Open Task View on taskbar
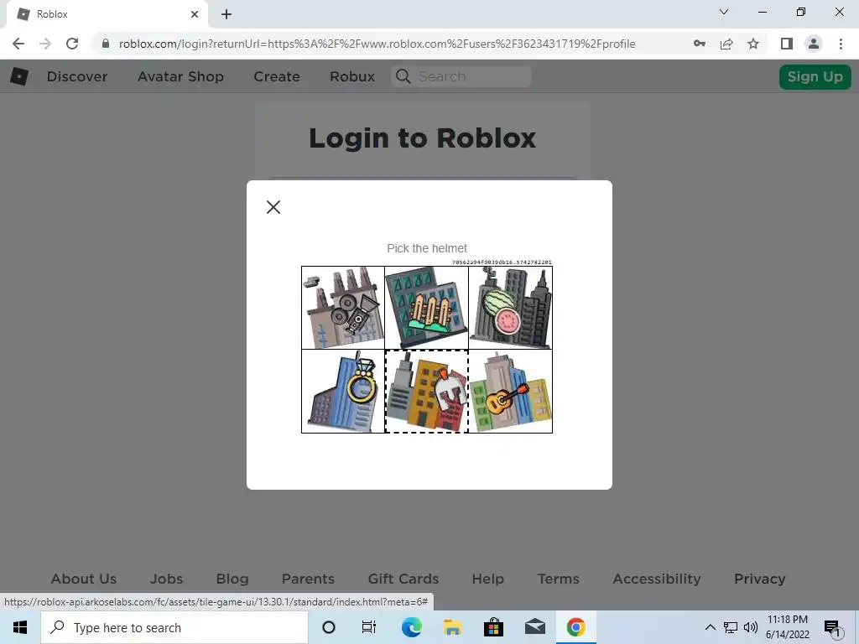 [369, 627]
